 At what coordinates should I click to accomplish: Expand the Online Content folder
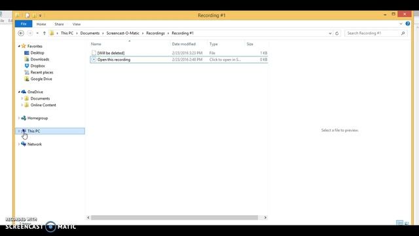tap(22, 105)
